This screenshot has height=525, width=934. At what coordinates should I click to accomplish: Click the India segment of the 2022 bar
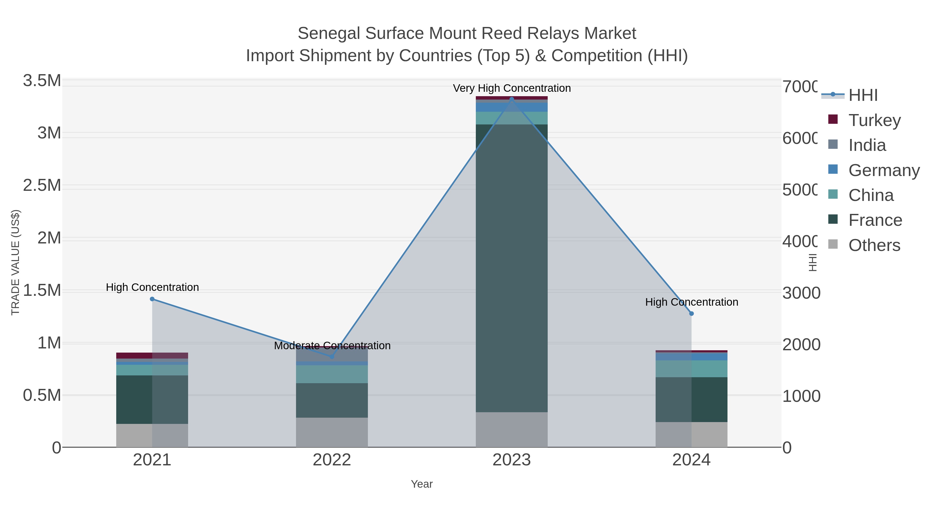[332, 354]
